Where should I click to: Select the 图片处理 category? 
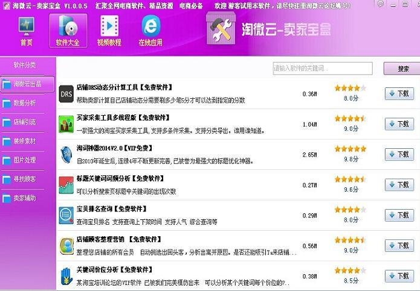click(x=23, y=160)
